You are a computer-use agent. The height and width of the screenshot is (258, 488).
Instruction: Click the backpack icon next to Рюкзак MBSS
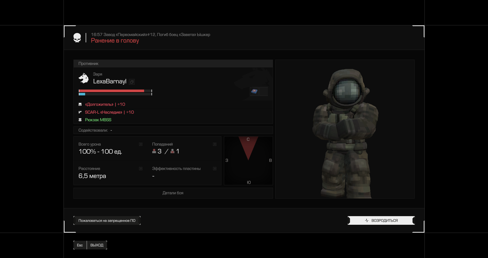80,120
